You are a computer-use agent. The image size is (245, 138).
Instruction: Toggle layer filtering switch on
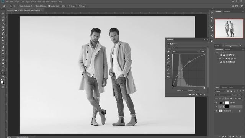point(243,91)
